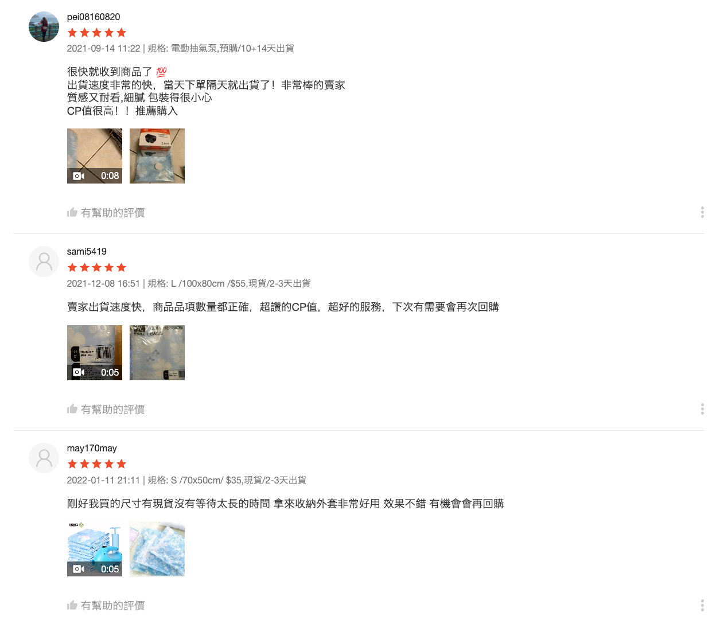Image resolution: width=716 pixels, height=624 pixels.
Task: Open username sami5419 profile link
Action: click(x=87, y=252)
